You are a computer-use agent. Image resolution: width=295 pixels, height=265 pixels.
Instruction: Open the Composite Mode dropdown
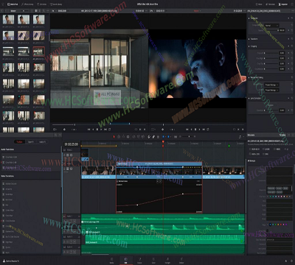tap(271, 25)
